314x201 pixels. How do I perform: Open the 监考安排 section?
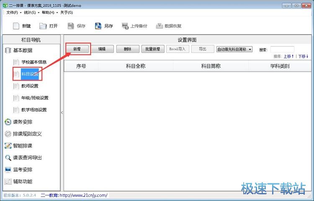[23, 170]
